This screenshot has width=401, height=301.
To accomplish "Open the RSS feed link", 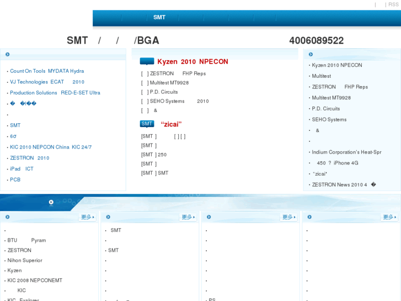I will click(393, 4).
